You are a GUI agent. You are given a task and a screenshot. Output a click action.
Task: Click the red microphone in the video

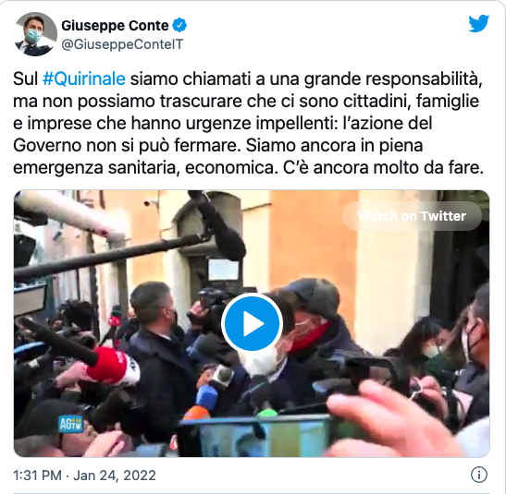point(113,367)
